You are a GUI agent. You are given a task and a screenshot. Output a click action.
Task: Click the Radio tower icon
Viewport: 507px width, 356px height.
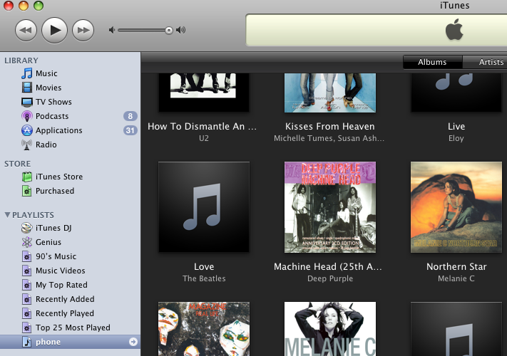(27, 145)
